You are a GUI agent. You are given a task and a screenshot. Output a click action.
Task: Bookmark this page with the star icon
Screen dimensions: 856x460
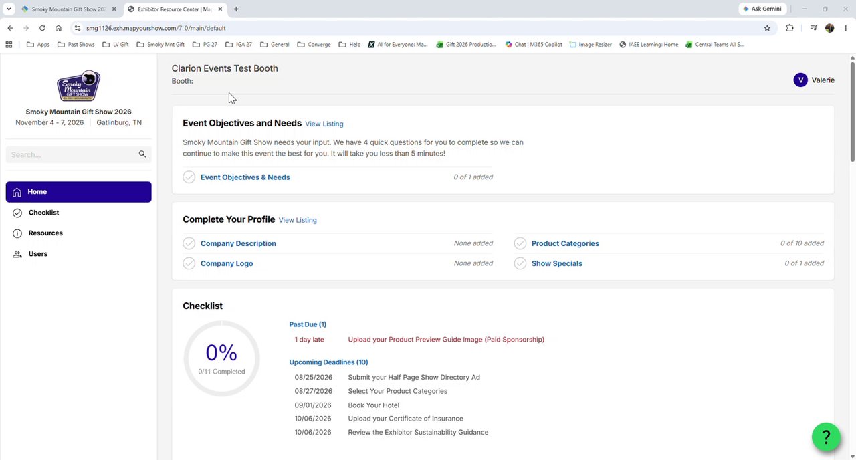pos(767,28)
